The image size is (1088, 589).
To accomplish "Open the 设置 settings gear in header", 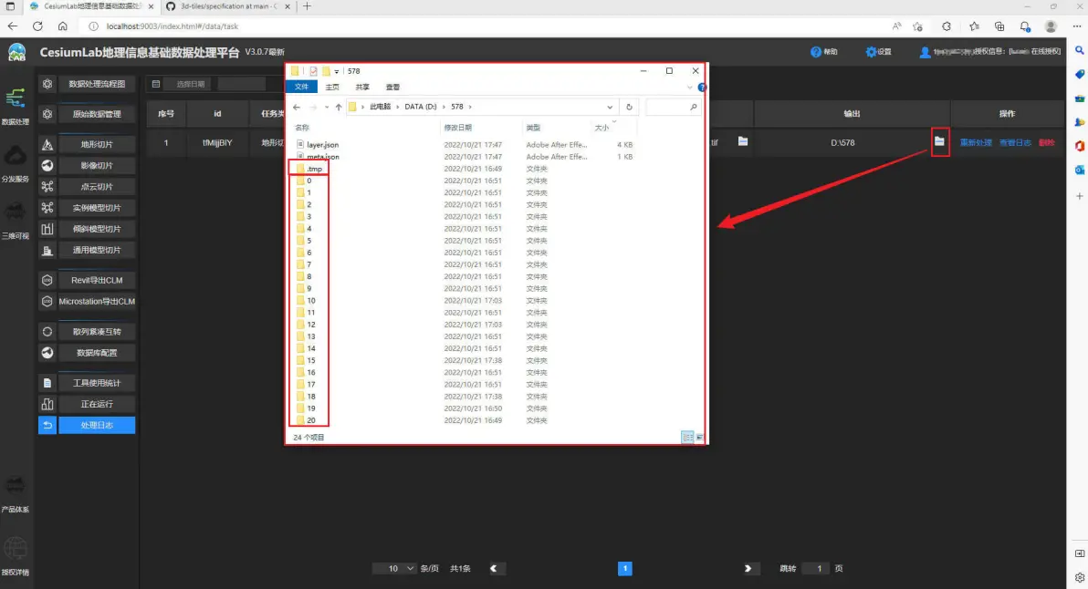I will (x=871, y=52).
